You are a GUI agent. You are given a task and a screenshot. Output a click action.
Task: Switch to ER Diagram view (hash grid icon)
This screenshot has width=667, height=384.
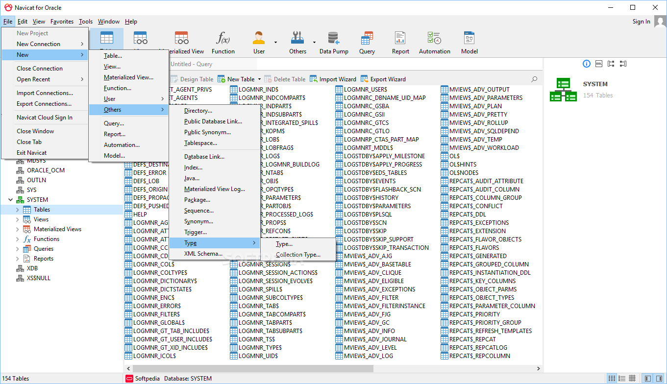tap(632, 378)
